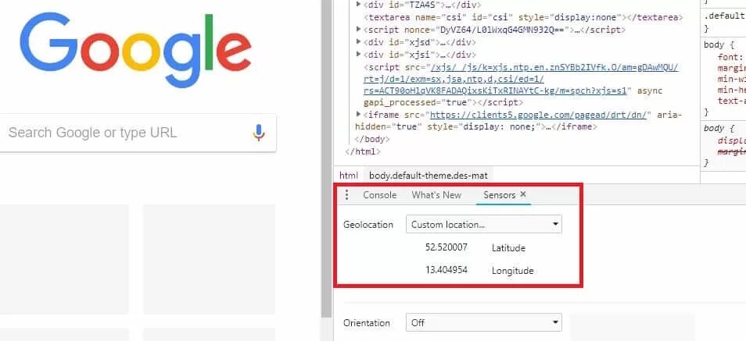This screenshot has width=746, height=341.
Task: Edit the Longitude value 13.404954
Action: click(x=447, y=270)
